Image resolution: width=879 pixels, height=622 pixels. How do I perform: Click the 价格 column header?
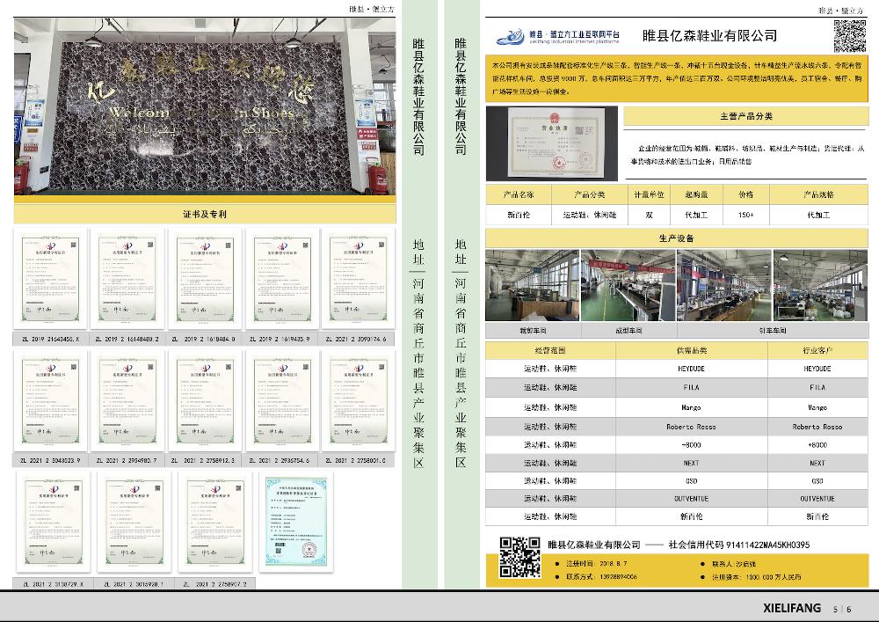pos(746,194)
